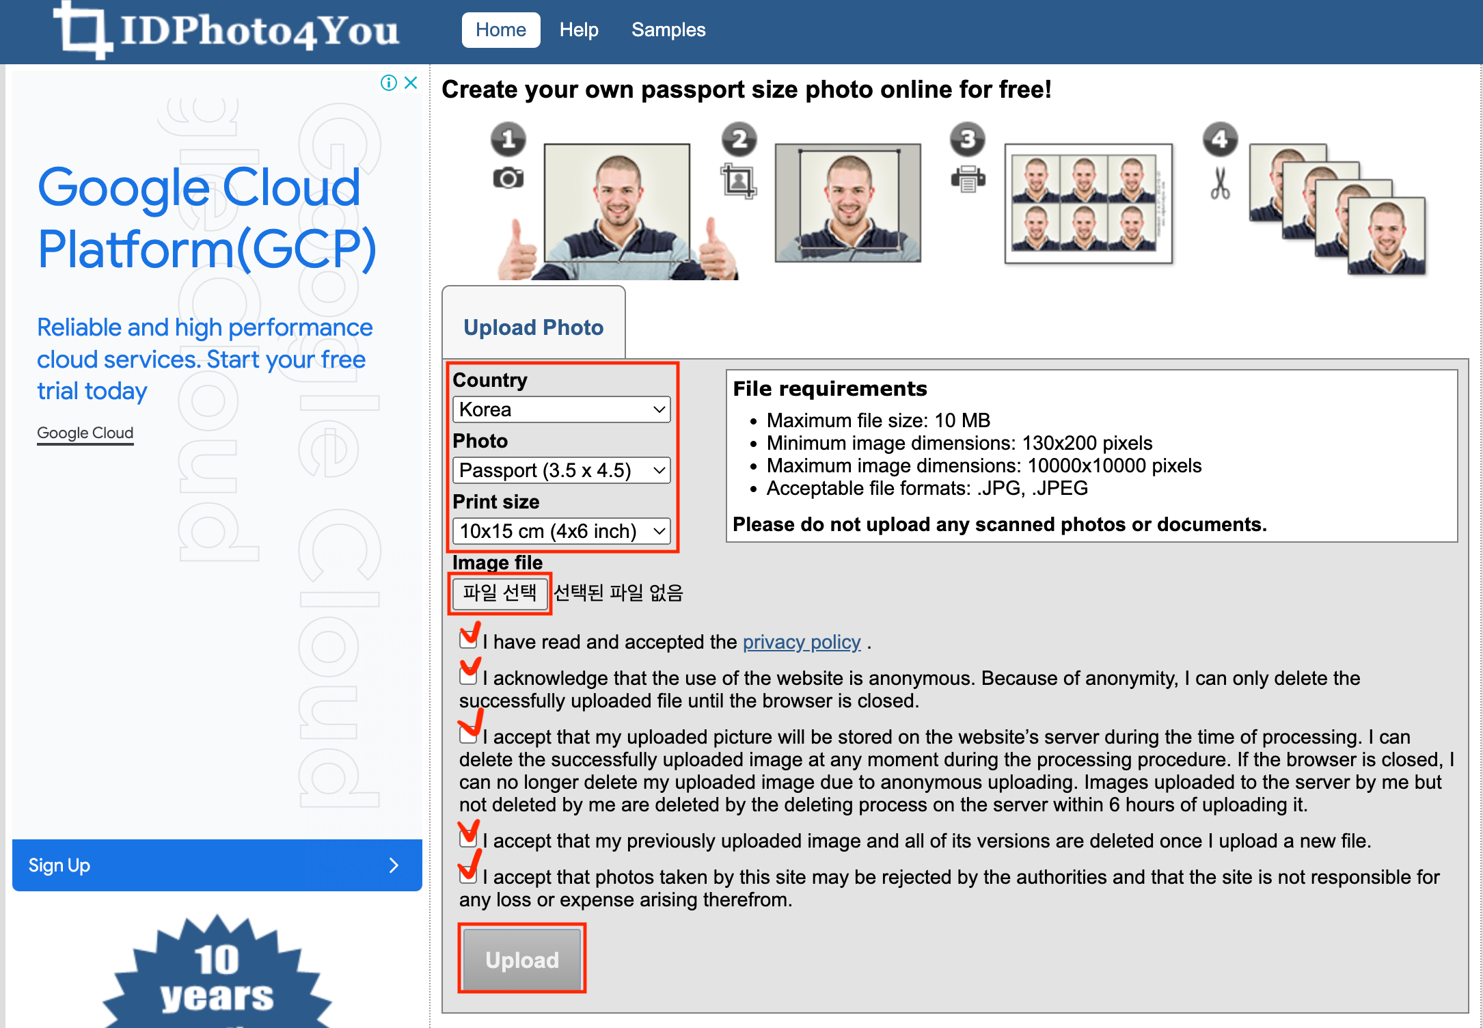This screenshot has width=1483, height=1028.
Task: Open the Help menu item
Action: pos(578,30)
